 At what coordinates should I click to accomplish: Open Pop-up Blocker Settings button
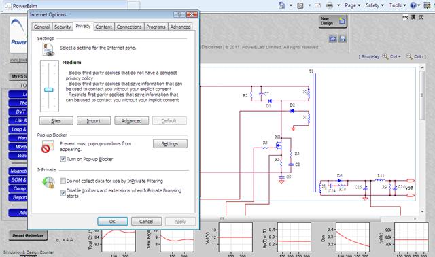point(170,143)
